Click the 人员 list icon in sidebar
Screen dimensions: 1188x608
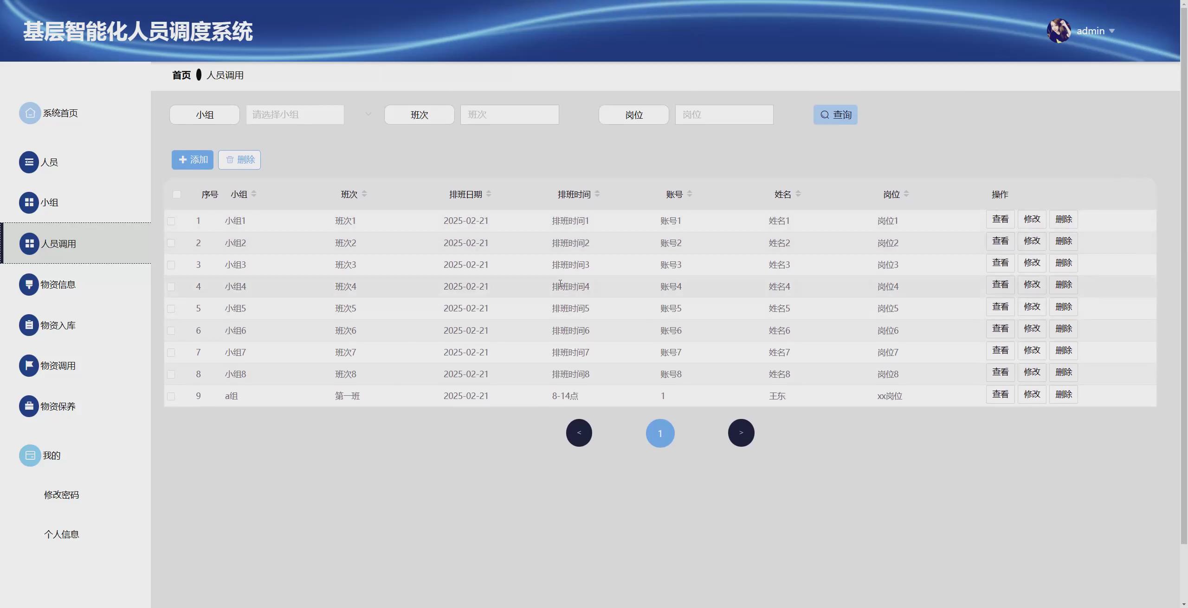pos(29,162)
